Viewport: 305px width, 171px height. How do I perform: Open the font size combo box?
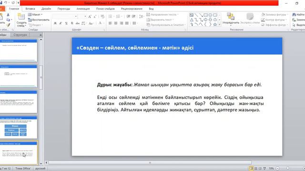click(82, 17)
